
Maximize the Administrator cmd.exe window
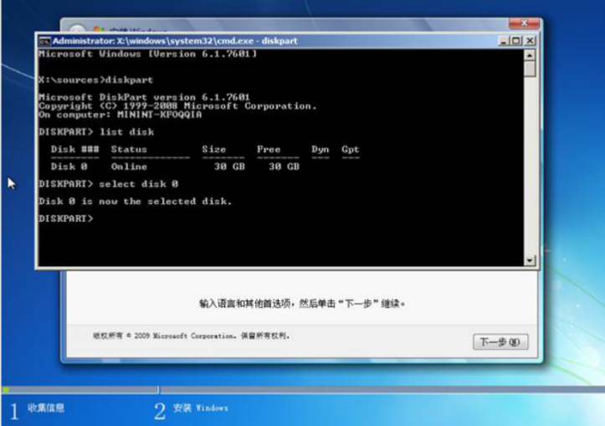(516, 40)
